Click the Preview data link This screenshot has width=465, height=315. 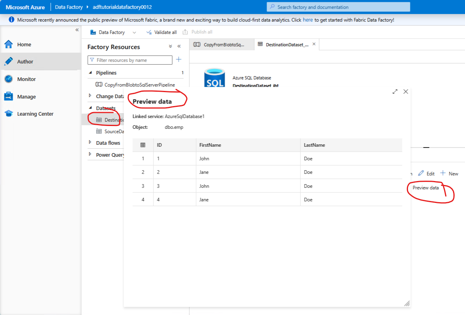pyautogui.click(x=426, y=188)
